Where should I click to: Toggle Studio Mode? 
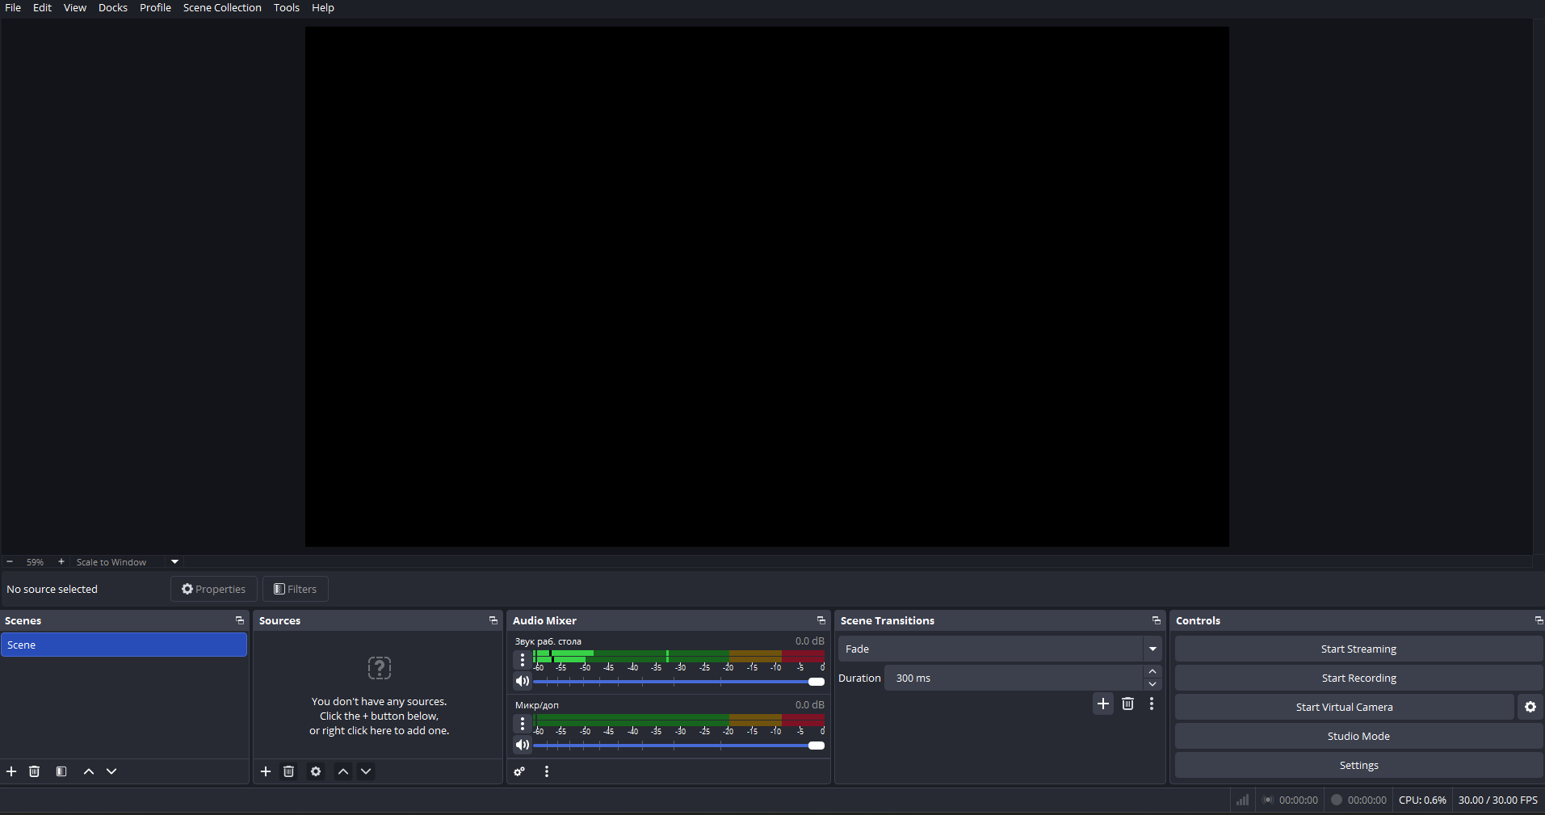click(1358, 736)
